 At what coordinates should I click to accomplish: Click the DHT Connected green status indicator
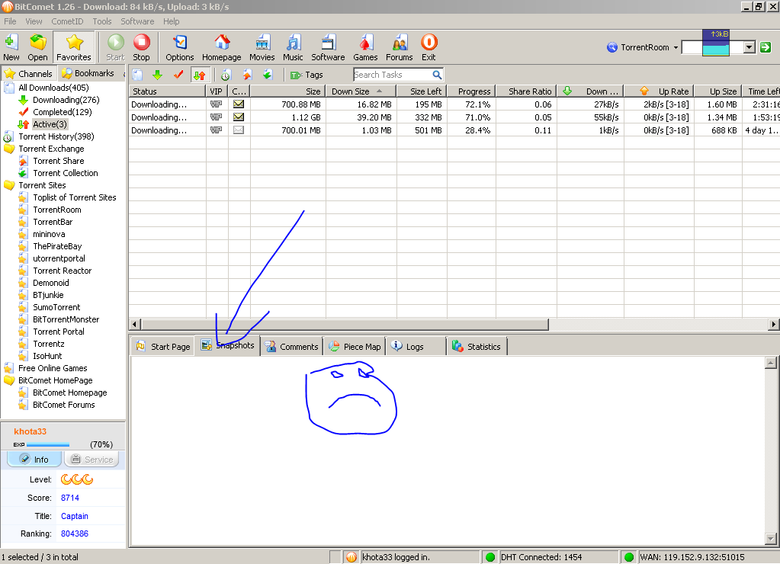490,557
